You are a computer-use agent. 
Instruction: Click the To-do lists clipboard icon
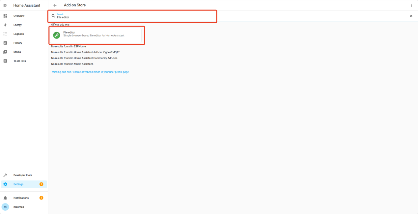point(5,61)
